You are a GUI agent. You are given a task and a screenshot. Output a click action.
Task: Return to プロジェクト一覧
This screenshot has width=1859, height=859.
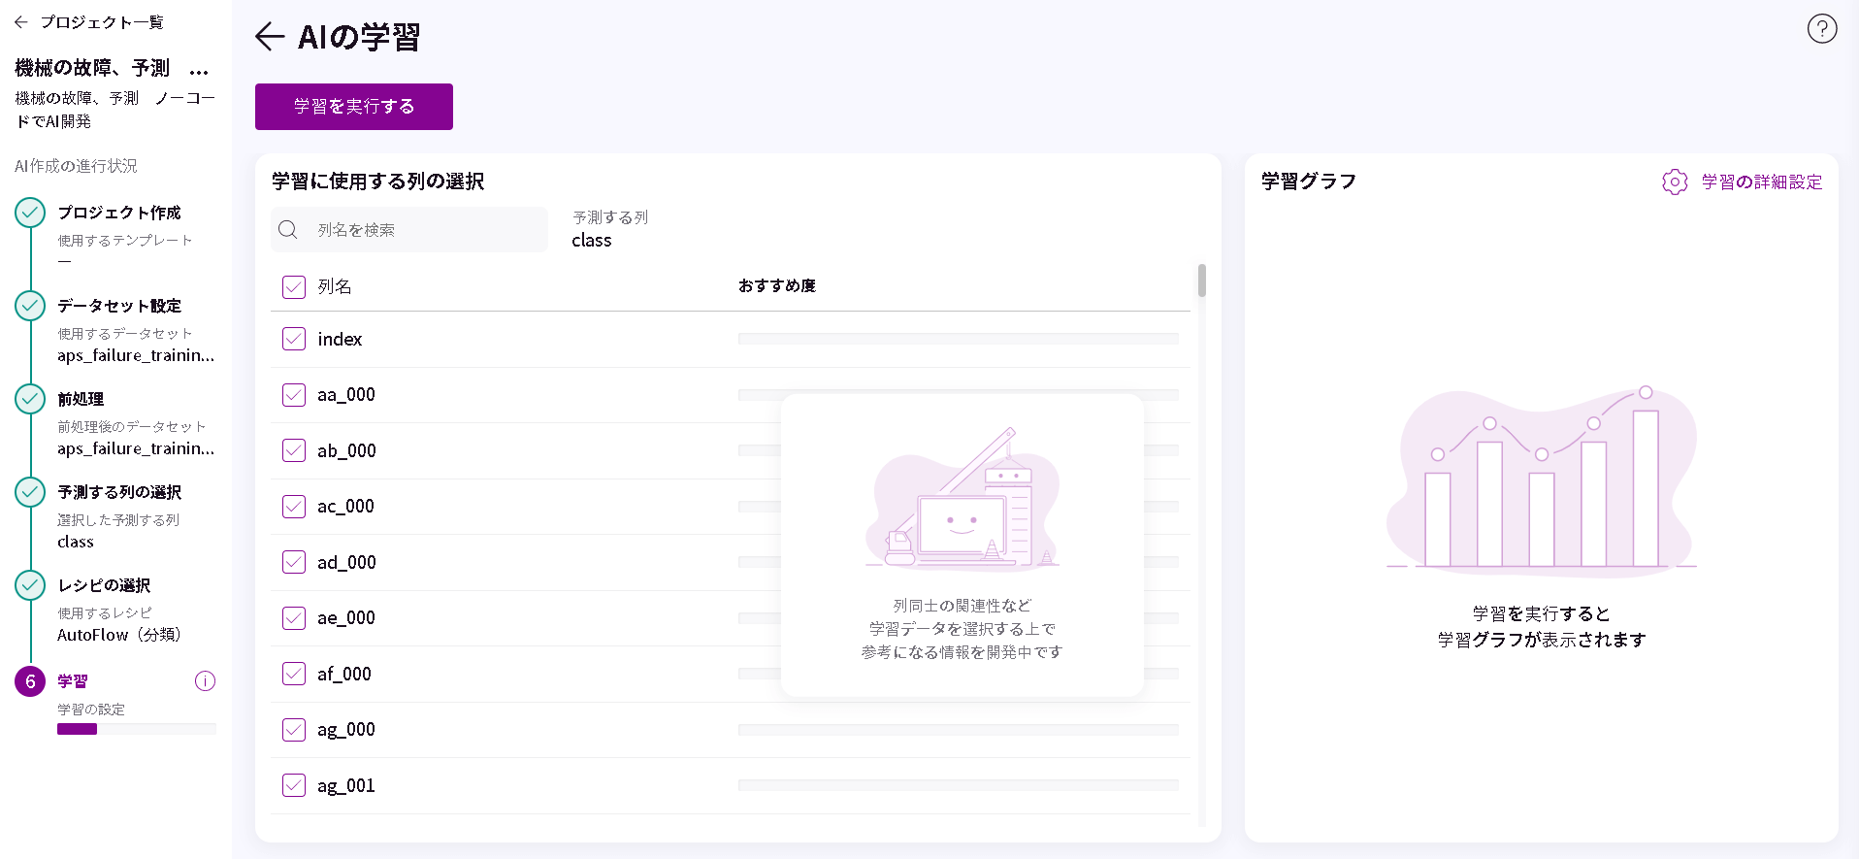[x=102, y=21]
